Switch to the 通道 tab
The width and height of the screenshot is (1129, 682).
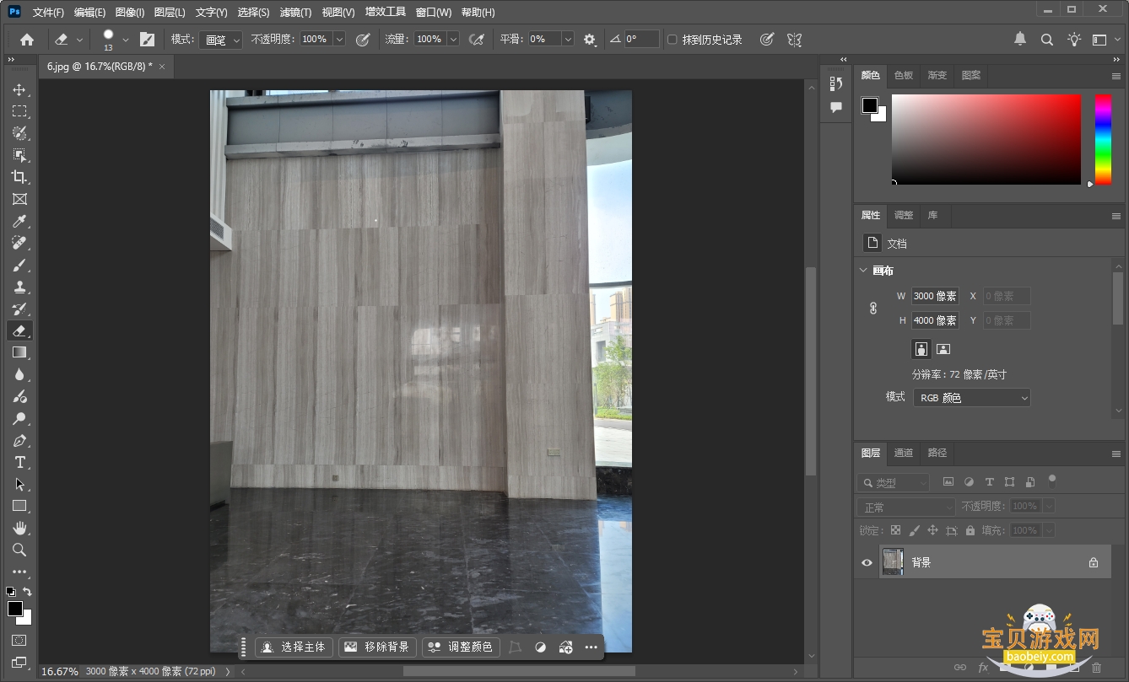pos(904,453)
